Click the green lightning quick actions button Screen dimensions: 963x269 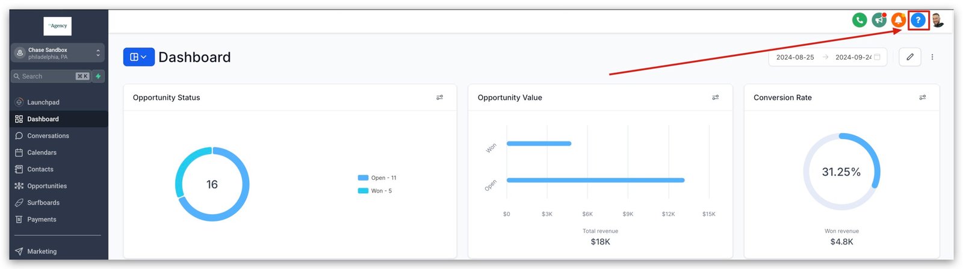pyautogui.click(x=98, y=76)
